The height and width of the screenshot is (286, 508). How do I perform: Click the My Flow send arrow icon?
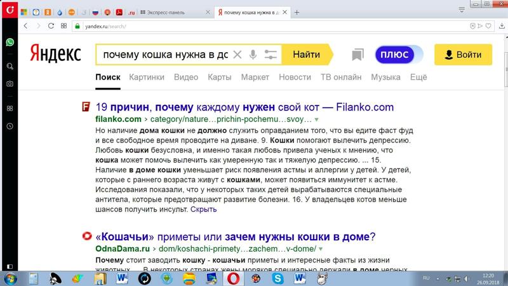[x=480, y=26]
